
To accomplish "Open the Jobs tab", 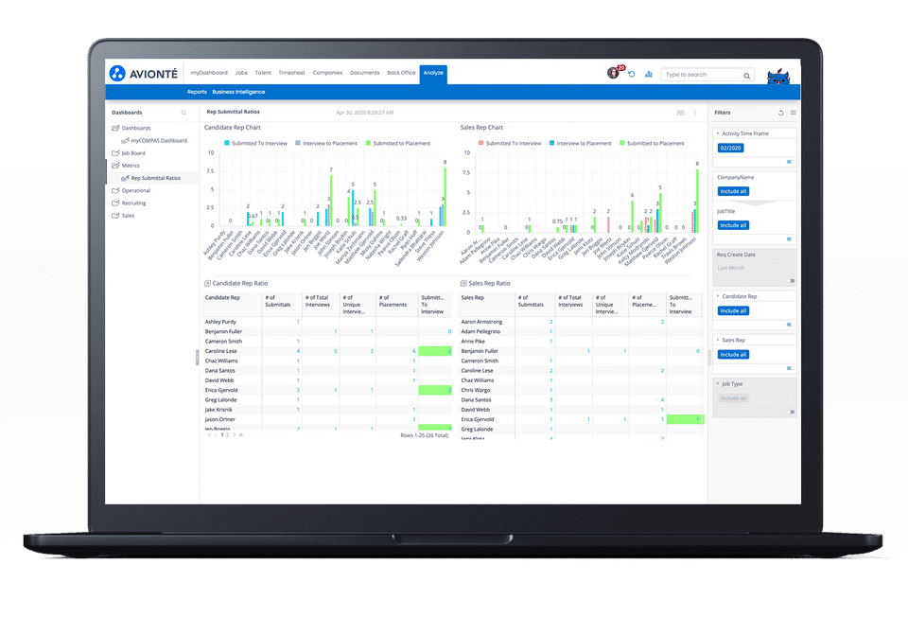I will (241, 73).
